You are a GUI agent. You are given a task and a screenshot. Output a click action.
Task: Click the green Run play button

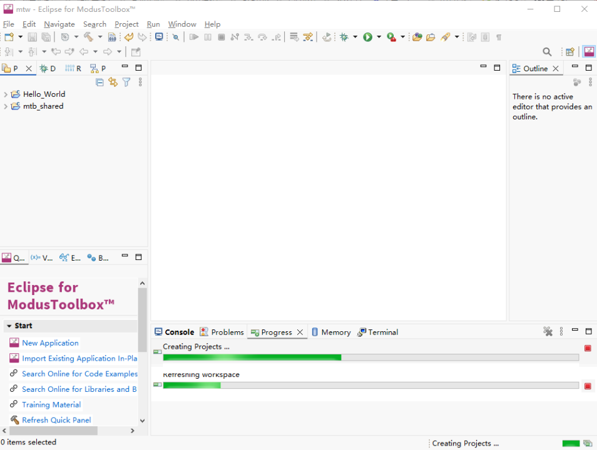point(367,37)
